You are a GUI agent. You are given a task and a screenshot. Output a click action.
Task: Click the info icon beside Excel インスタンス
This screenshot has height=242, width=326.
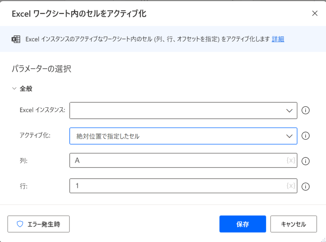coord(305,110)
